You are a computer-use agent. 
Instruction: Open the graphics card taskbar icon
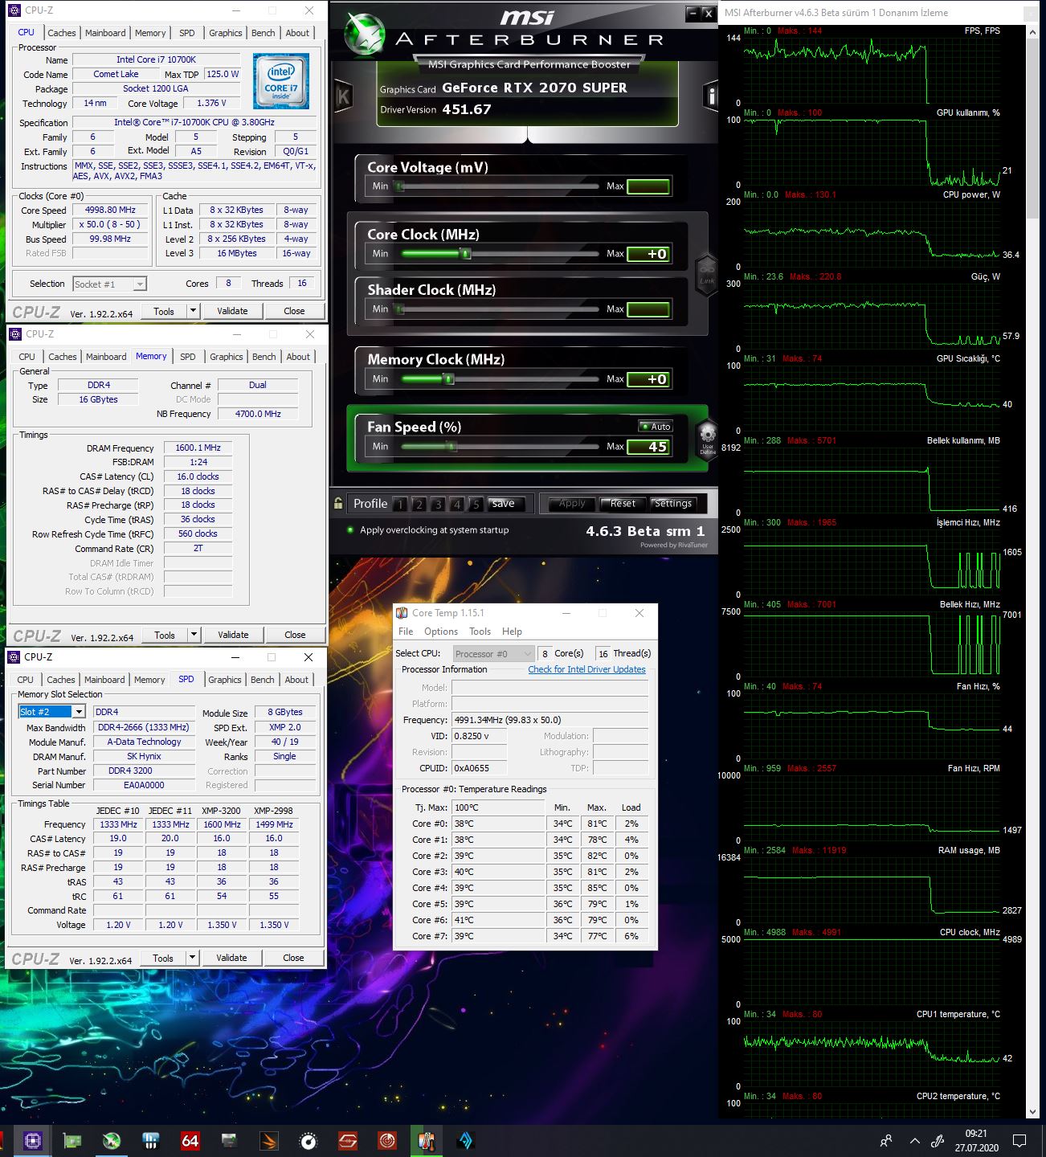(x=72, y=1140)
